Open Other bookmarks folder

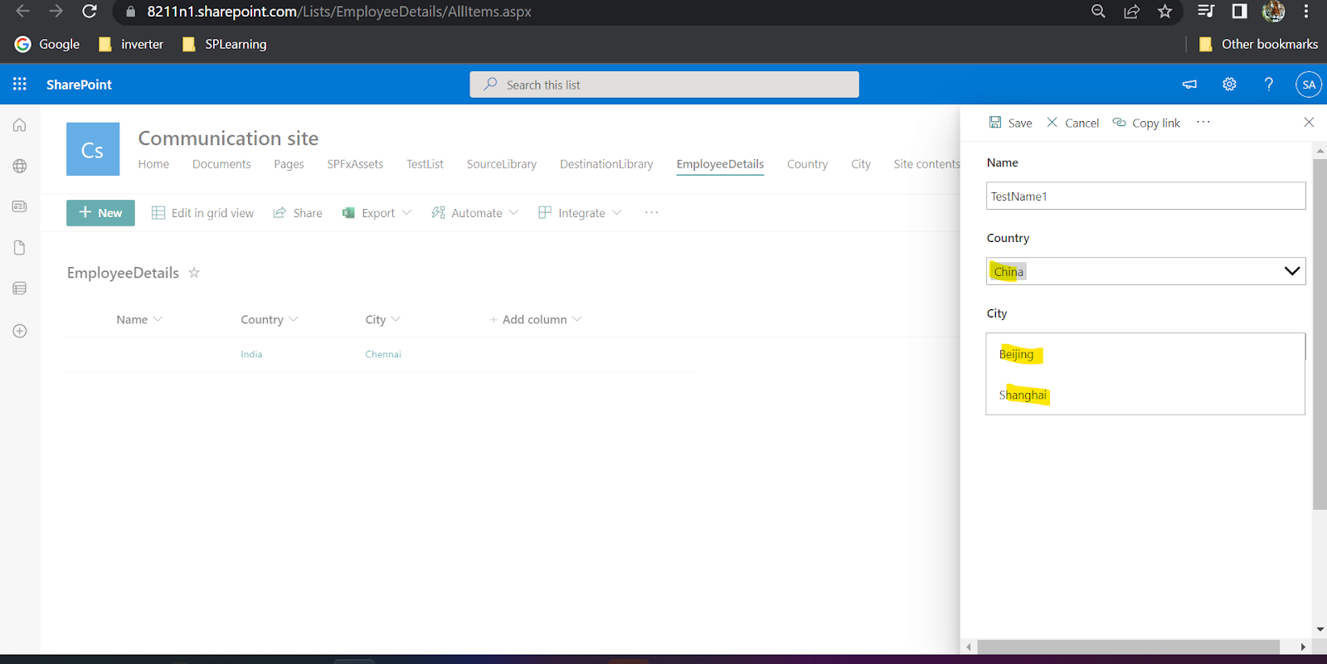tap(1258, 44)
